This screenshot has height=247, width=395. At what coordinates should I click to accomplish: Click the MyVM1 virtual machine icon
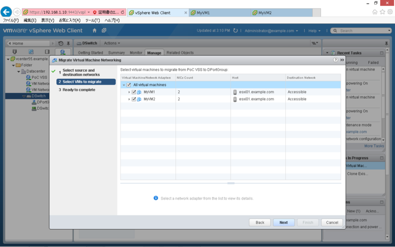pyautogui.click(x=139, y=92)
